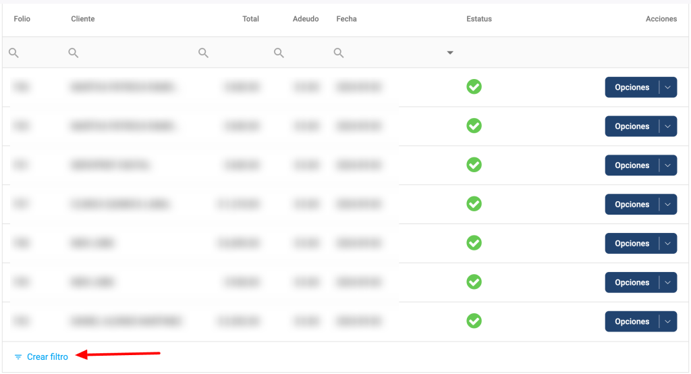
Task: Sort by the Cliente column header
Action: tap(83, 19)
